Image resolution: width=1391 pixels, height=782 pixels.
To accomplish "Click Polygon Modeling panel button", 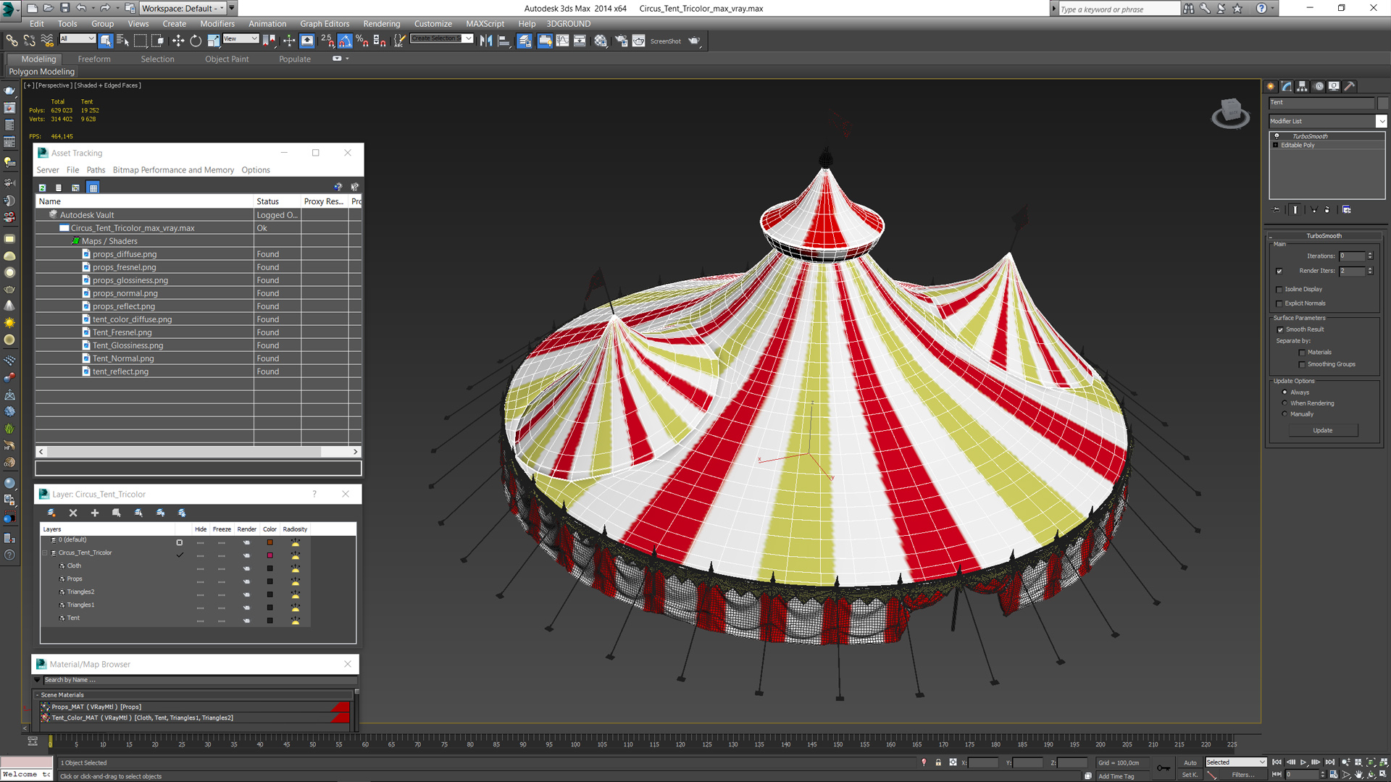I will [x=41, y=72].
